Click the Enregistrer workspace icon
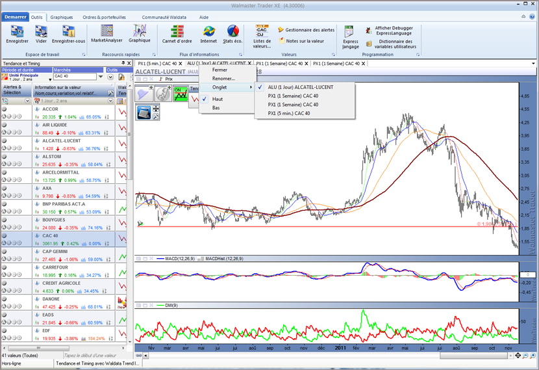Viewport: 539px width, 370px height. [x=17, y=32]
